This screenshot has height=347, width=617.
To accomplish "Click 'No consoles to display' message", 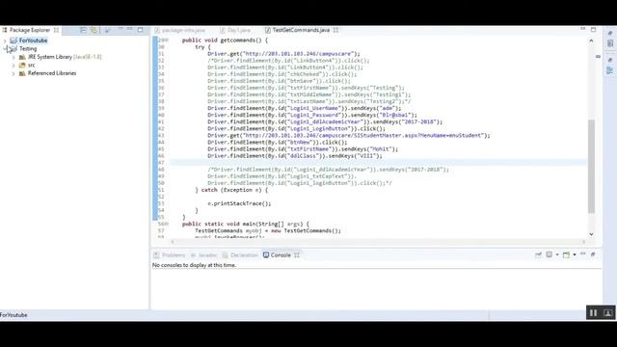I will (x=194, y=265).
